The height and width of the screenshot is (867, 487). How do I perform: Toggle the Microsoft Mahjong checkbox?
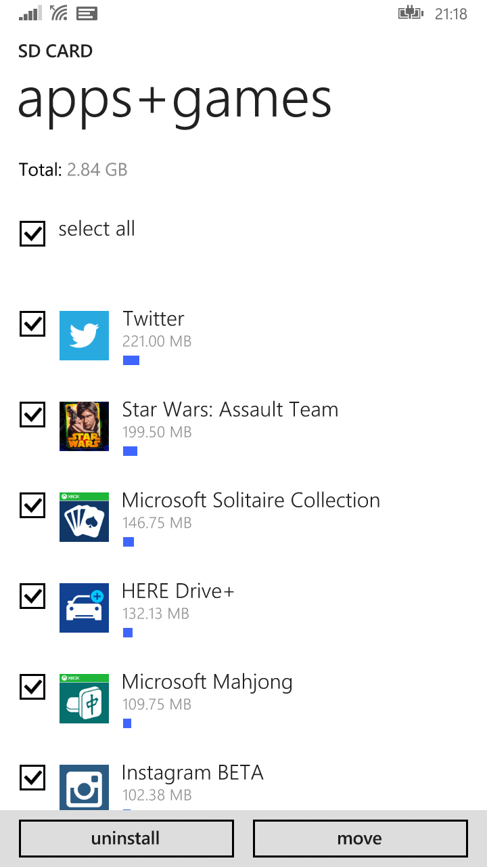point(32,687)
